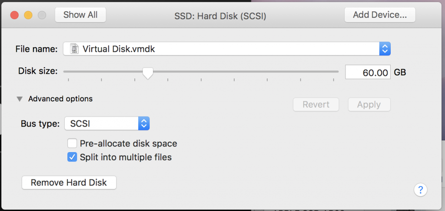Click the red close window button
This screenshot has width=445, height=211.
14,15
